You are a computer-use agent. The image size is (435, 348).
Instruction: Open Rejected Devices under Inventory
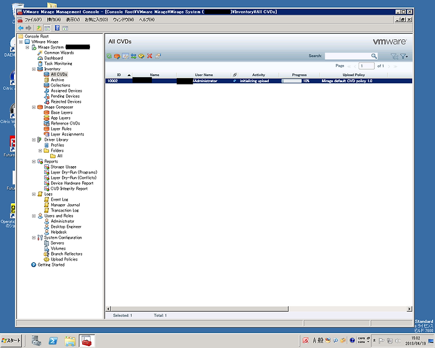coord(66,101)
